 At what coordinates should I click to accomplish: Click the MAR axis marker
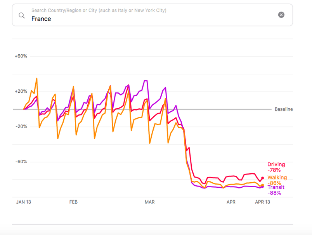150,202
